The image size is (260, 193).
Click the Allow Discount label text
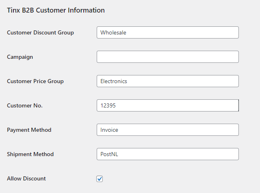click(26, 178)
